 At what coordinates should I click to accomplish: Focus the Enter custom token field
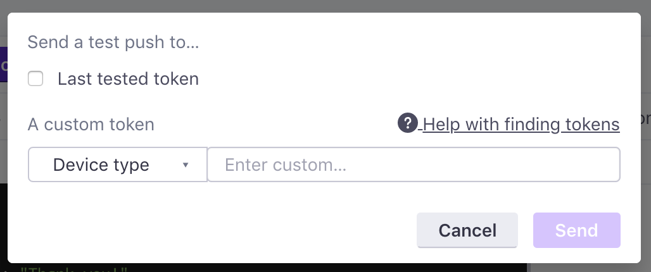coord(414,164)
